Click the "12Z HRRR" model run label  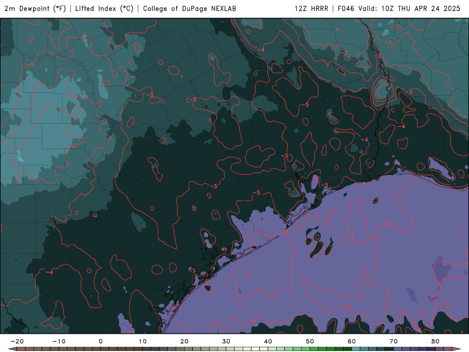coord(311,8)
